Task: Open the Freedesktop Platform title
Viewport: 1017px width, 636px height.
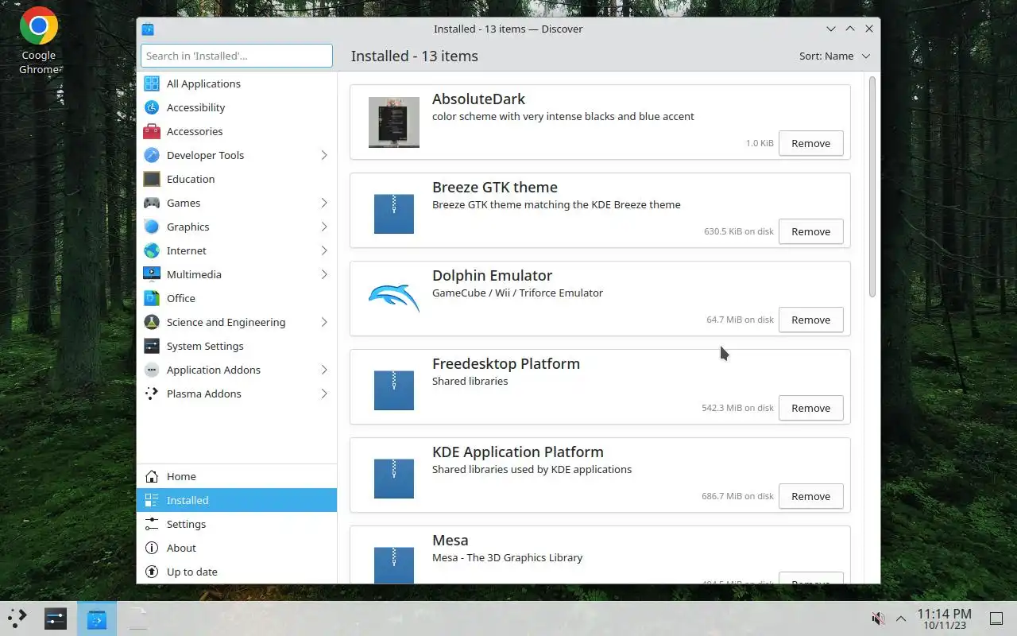Action: [506, 363]
